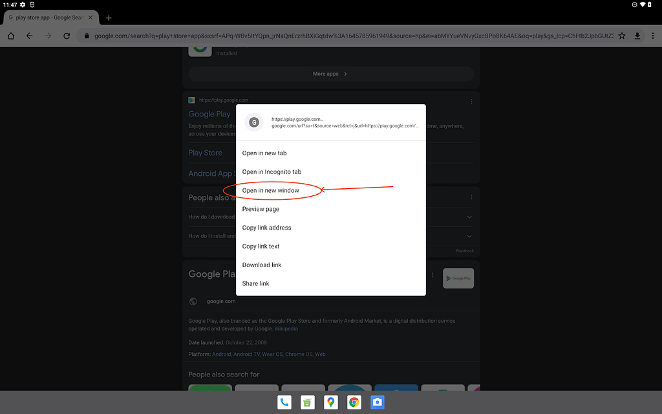This screenshot has width=662, height=414.
Task: Click the 'People also search for' heading
Action: pos(224,375)
